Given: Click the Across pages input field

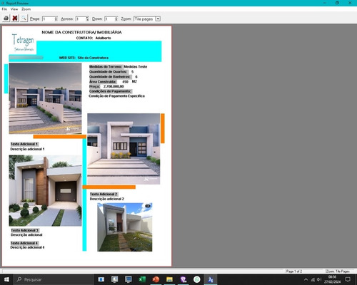Looking at the screenshot, I should (x=81, y=19).
